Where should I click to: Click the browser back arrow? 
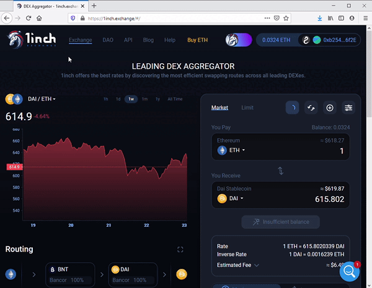pos(7,18)
